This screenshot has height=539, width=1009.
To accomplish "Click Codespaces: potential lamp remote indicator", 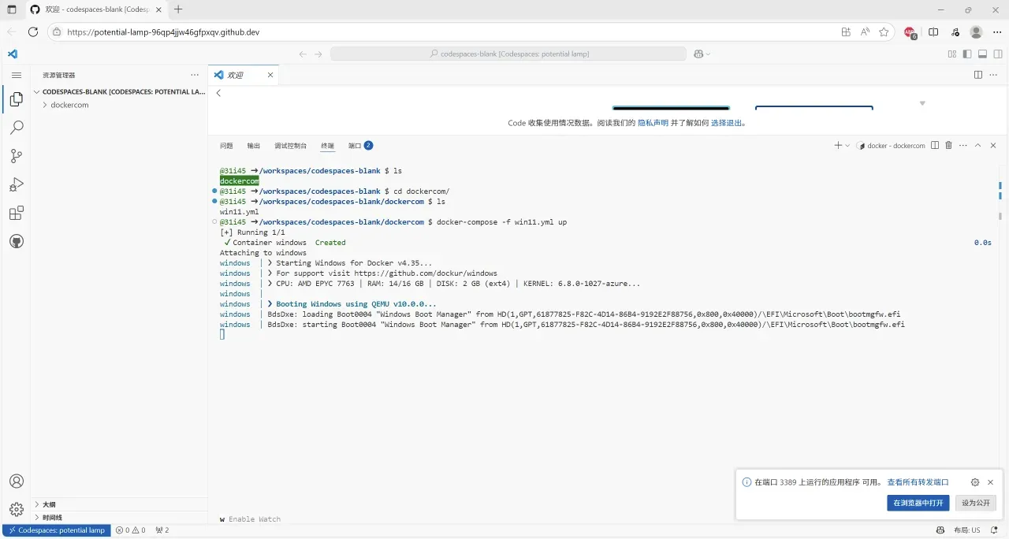I will tap(57, 530).
